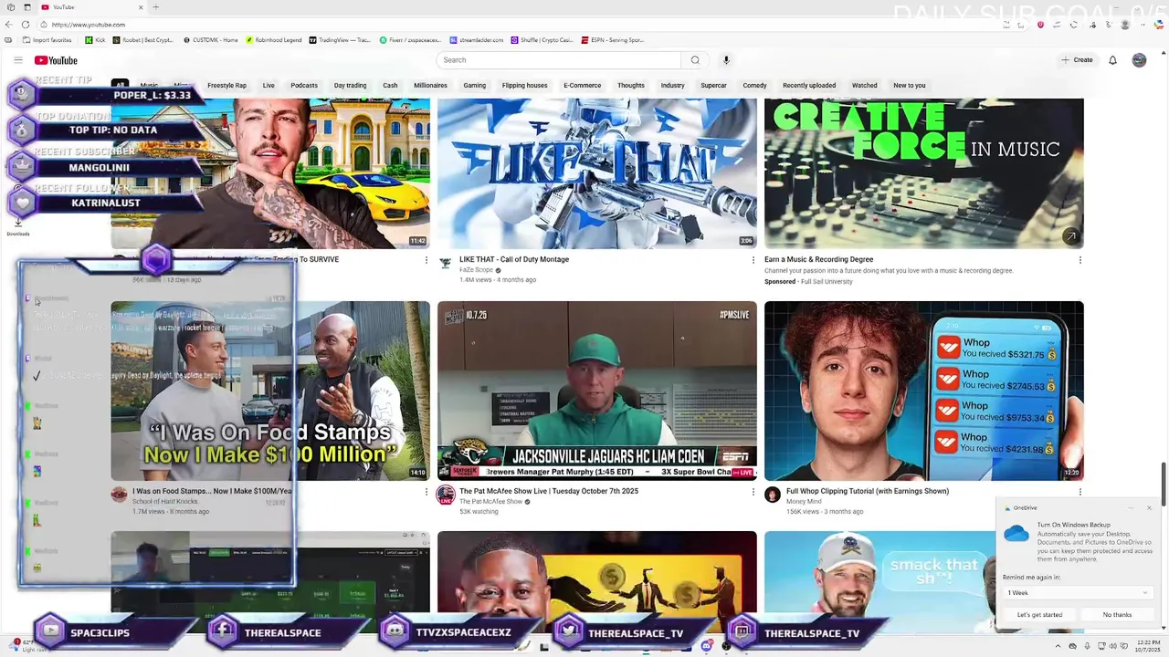Open more options for Full Sail ad
Viewport: 1169px width, 657px height.
1079,260
